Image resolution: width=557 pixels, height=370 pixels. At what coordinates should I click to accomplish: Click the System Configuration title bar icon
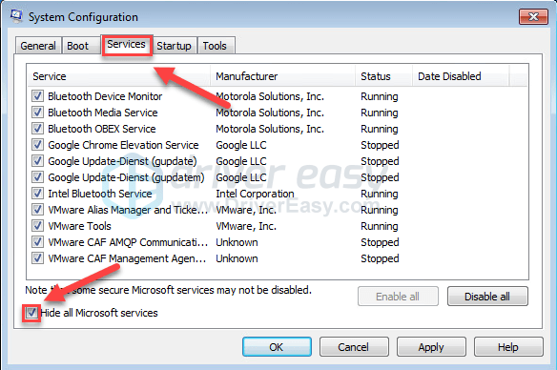click(x=15, y=16)
